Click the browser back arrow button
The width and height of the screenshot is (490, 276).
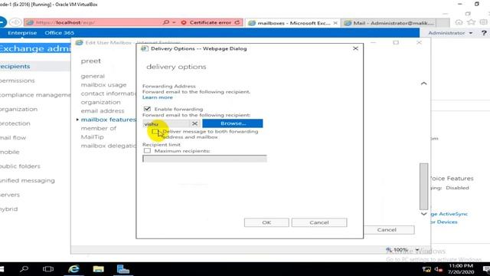pyautogui.click(x=2, y=22)
